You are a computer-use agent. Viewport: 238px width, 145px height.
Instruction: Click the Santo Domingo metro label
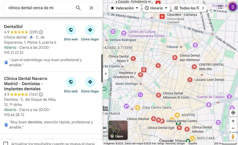(x=127, y=84)
